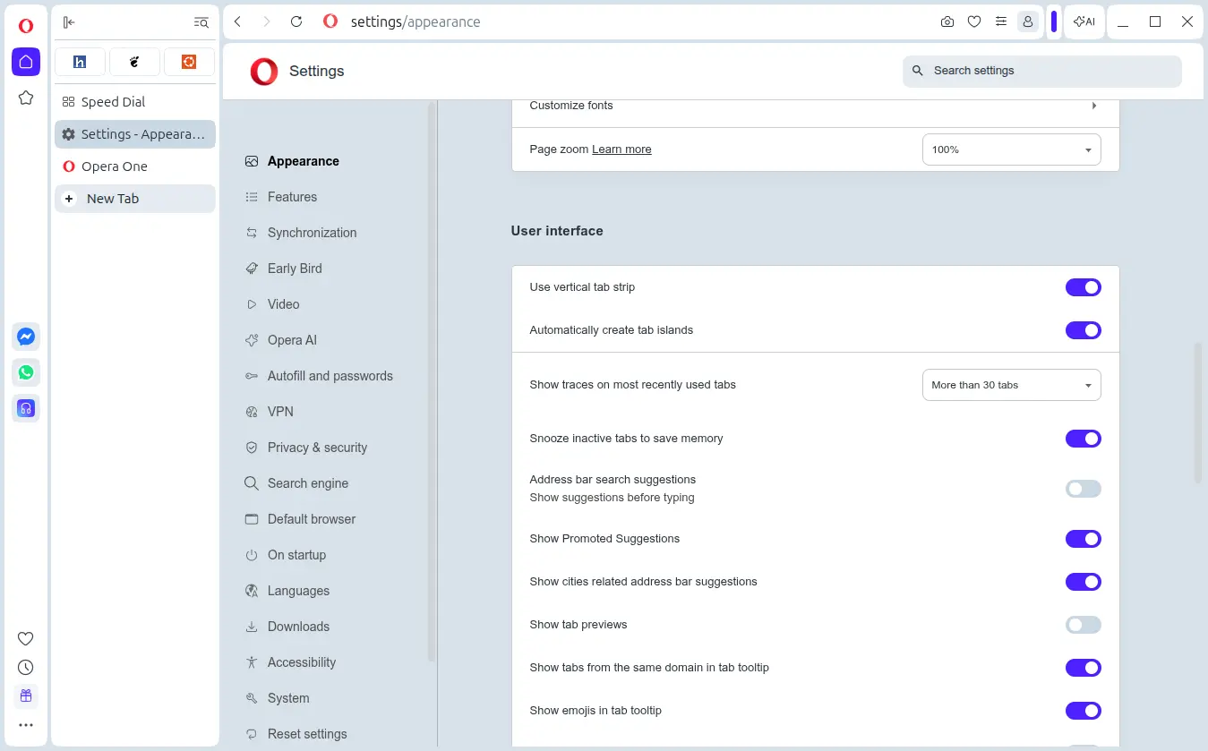Open the search tabs icon
1208x751 pixels.
point(201,22)
